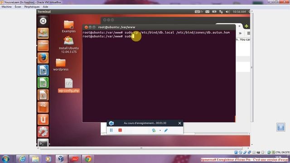Stop the screen recording
The height and width of the screenshot is (163, 290).
[x=120, y=130]
